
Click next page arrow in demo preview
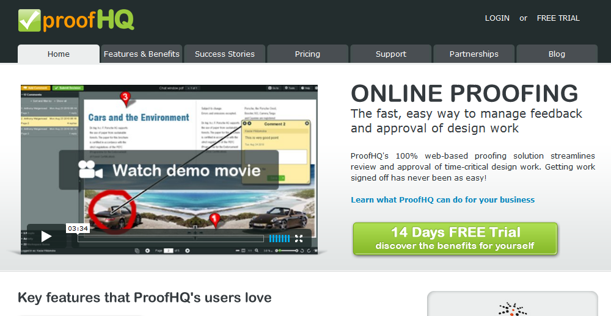(x=188, y=251)
